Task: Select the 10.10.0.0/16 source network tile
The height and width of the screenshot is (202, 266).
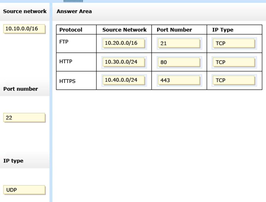Action: pos(24,29)
